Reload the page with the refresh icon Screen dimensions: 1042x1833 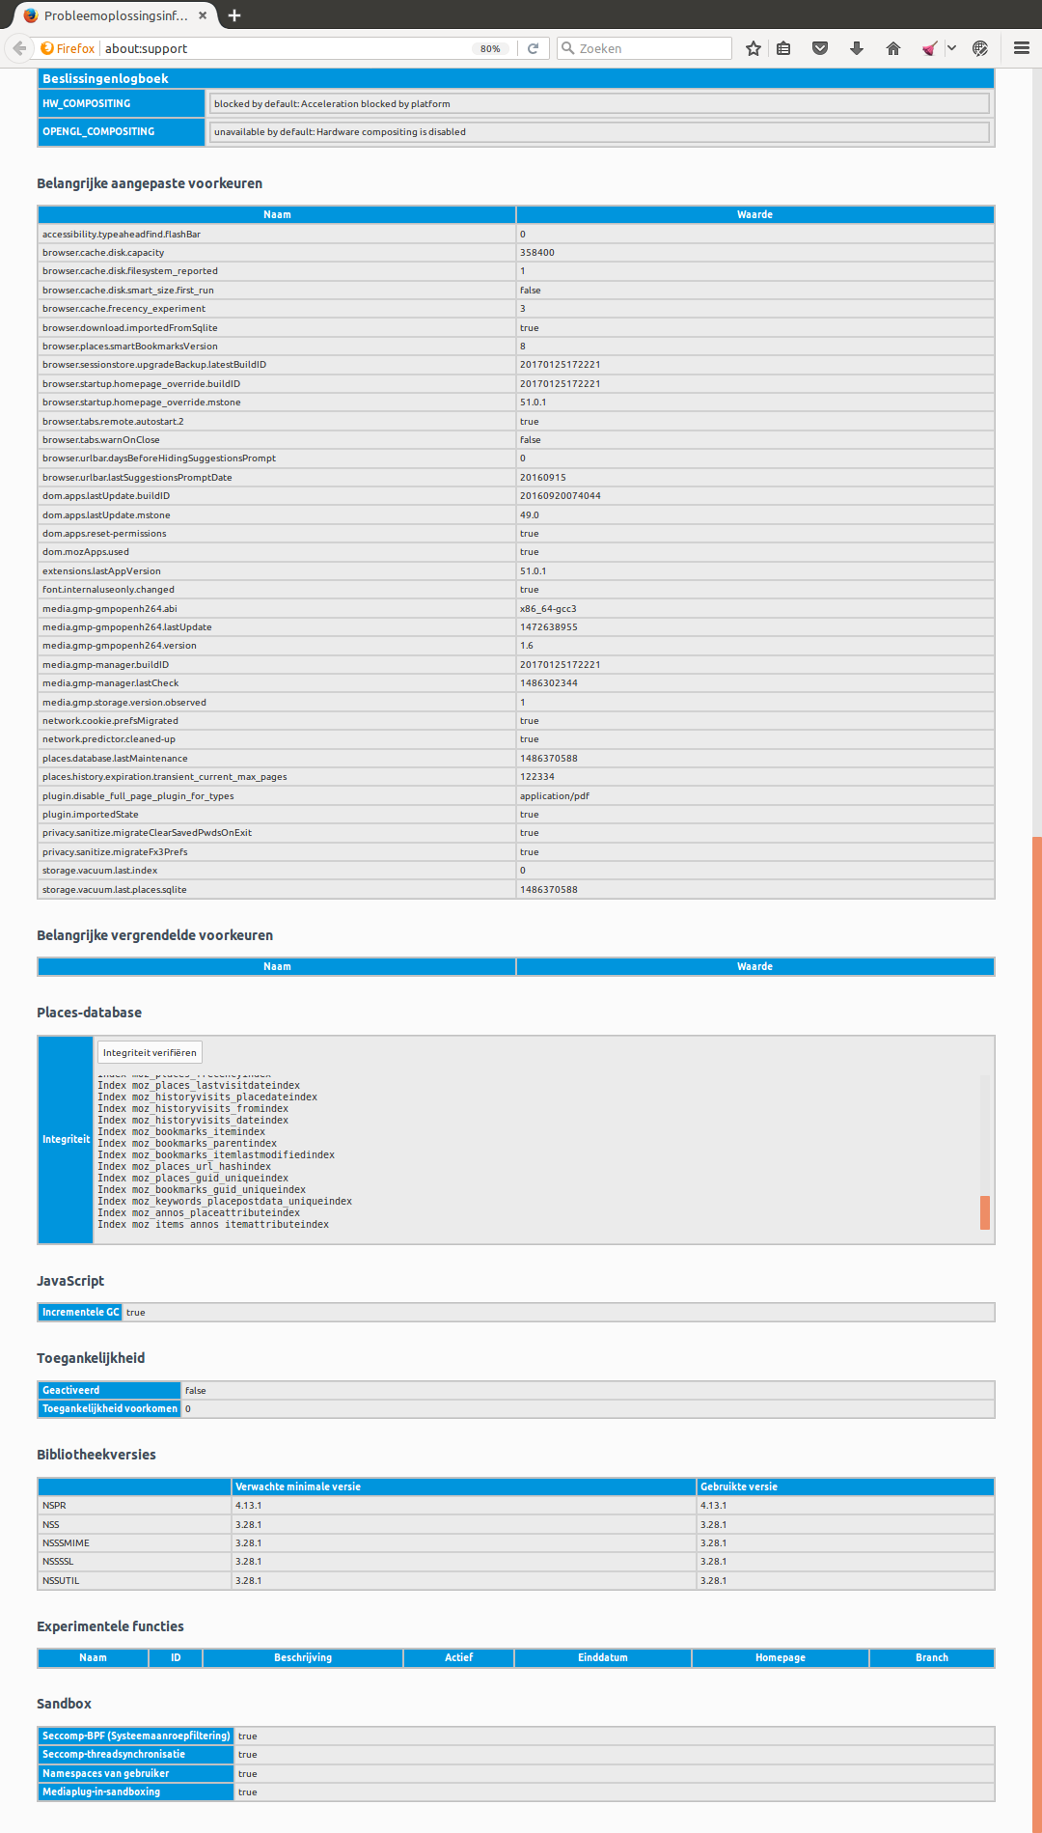pyautogui.click(x=533, y=48)
